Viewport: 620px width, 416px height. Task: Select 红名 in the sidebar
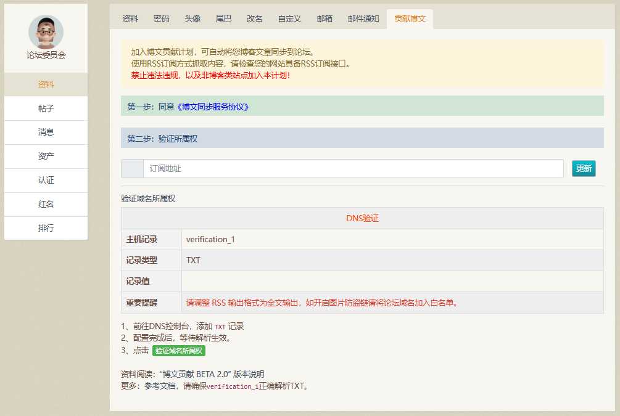(45, 204)
